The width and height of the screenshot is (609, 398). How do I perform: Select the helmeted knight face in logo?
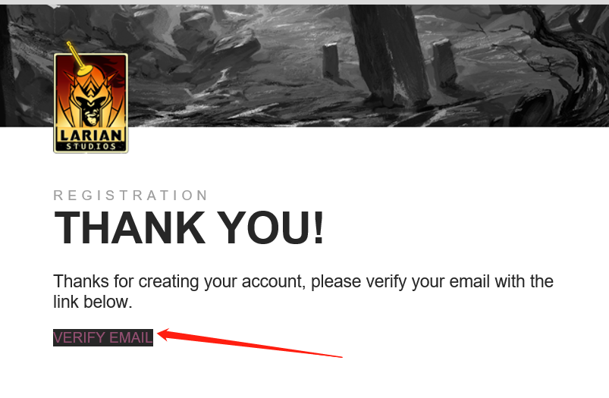coord(90,105)
